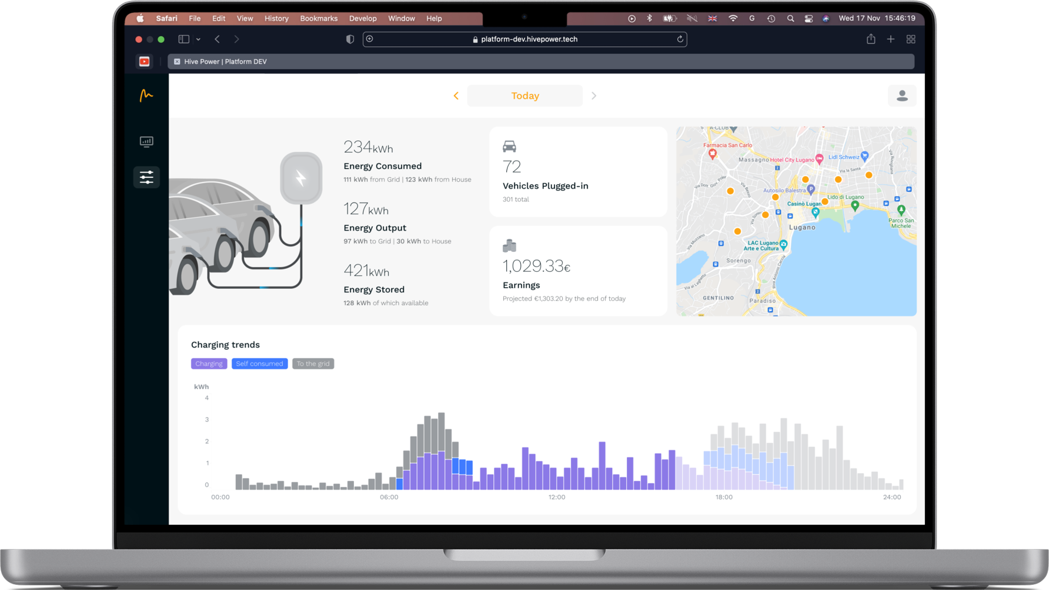Navigate forward in Safari
The width and height of the screenshot is (1049, 590).
pyautogui.click(x=236, y=39)
